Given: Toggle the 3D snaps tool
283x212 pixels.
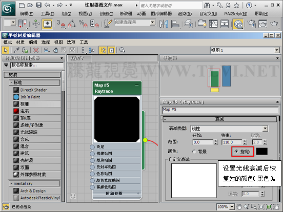Looking at the screenshot, I should (60, 24).
